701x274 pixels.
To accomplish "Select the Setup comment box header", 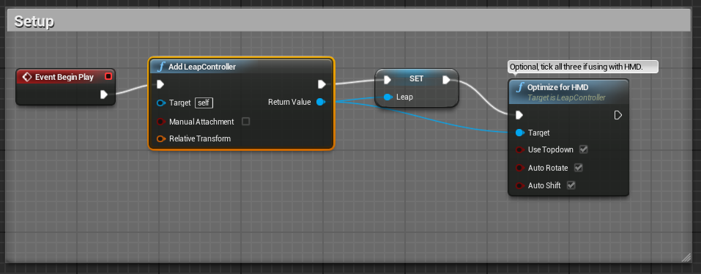I will 349,21.
